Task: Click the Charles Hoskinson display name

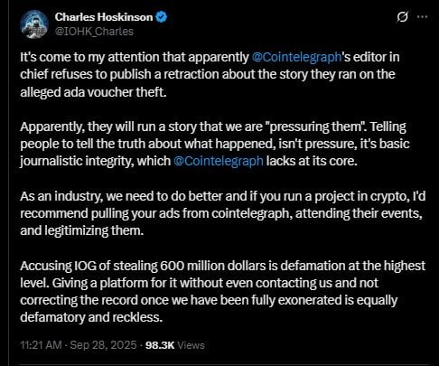Action: pyautogui.click(x=104, y=17)
